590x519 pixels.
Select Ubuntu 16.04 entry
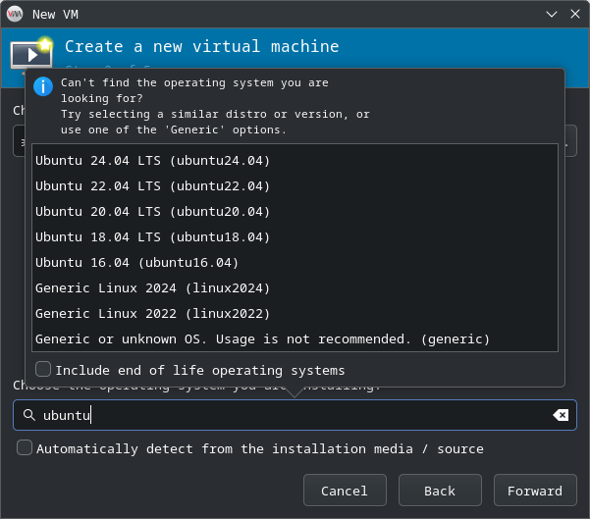(x=295, y=263)
